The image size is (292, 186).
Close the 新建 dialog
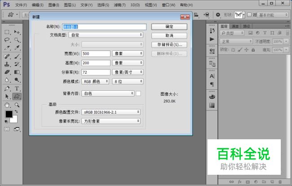pyautogui.click(x=185, y=17)
